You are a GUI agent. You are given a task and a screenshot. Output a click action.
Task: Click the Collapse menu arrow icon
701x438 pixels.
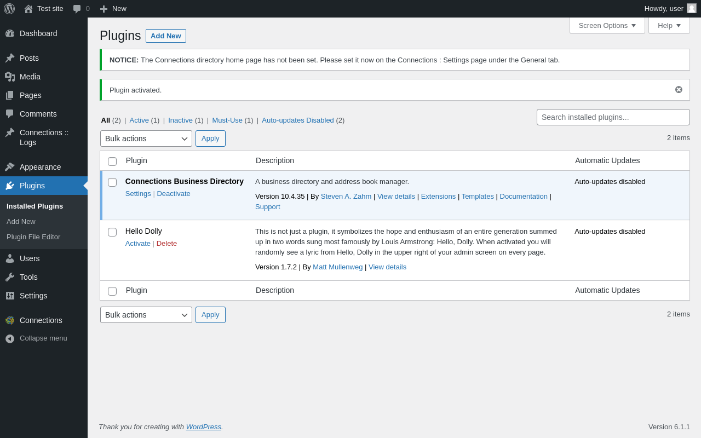click(x=10, y=338)
